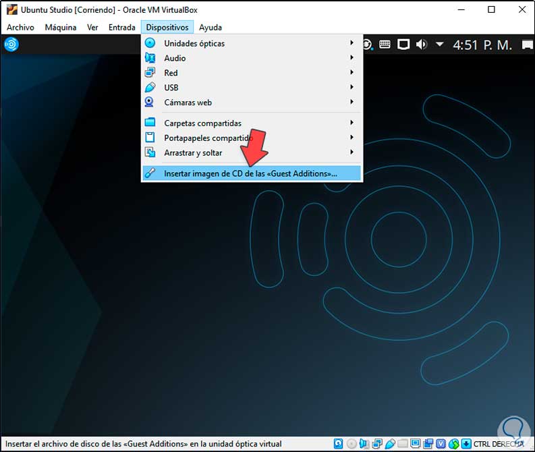Click the webcam icon beside Cámaras web
535x452 pixels.
tap(149, 102)
